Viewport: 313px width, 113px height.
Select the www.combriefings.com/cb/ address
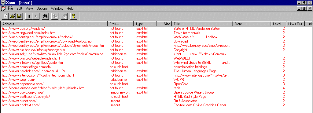click(x=27, y=67)
